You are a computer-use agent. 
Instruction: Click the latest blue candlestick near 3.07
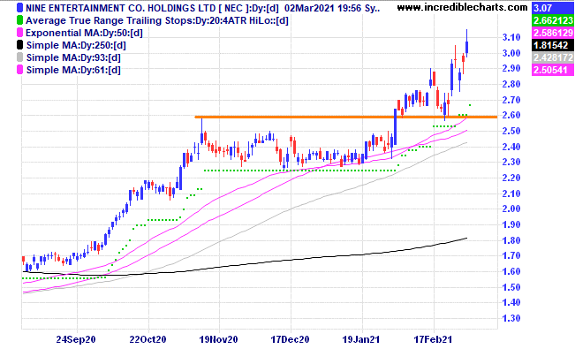(467, 47)
